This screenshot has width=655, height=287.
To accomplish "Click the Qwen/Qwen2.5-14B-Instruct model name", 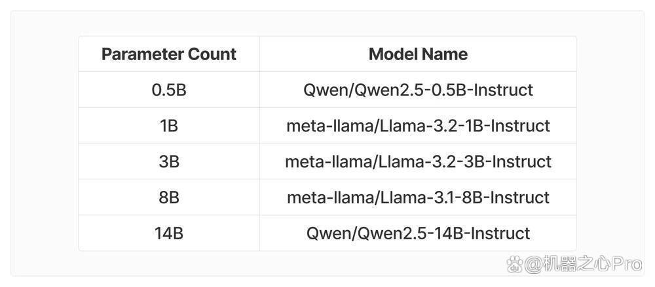I will coord(418,233).
